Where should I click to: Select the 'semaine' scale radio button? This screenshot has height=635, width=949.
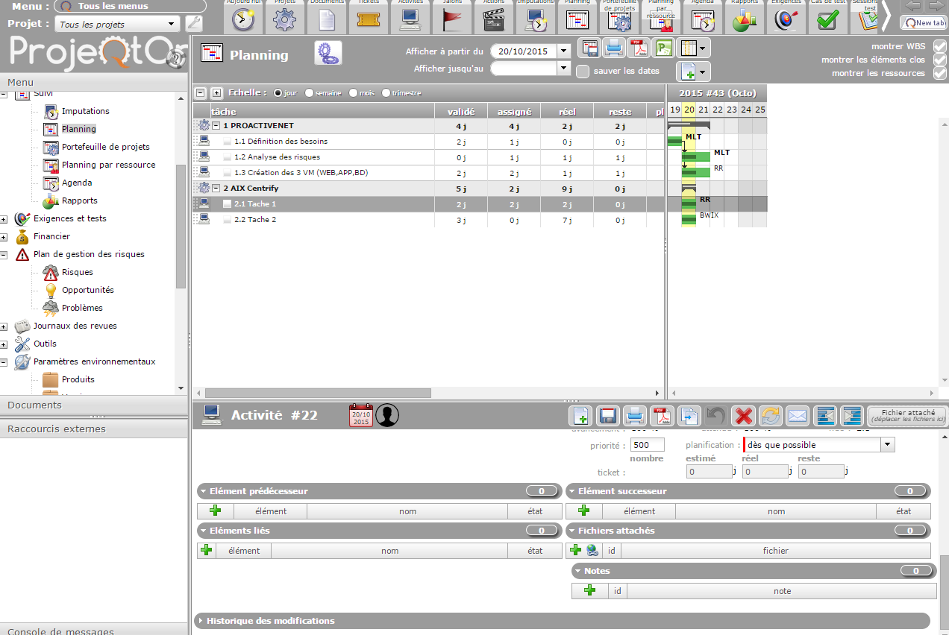tap(310, 93)
